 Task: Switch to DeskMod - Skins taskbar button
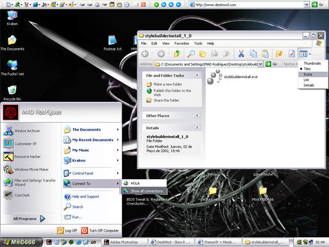tap(171, 242)
